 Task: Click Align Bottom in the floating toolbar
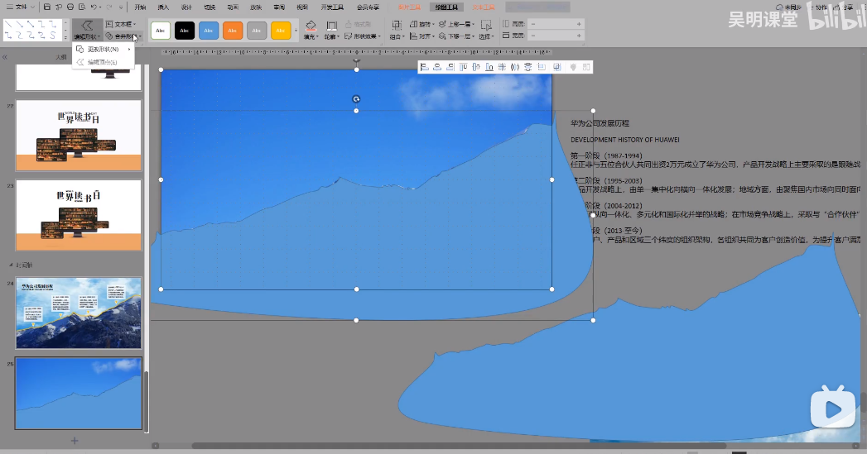click(x=489, y=67)
